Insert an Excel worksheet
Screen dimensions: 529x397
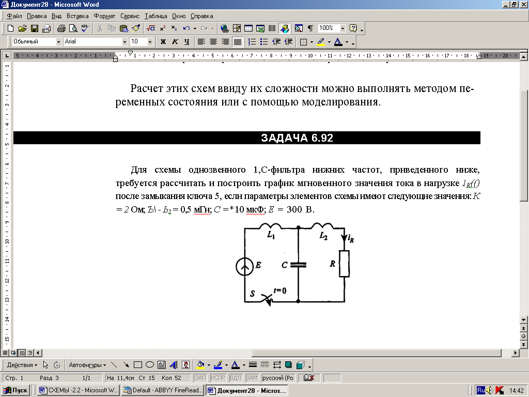pos(260,28)
